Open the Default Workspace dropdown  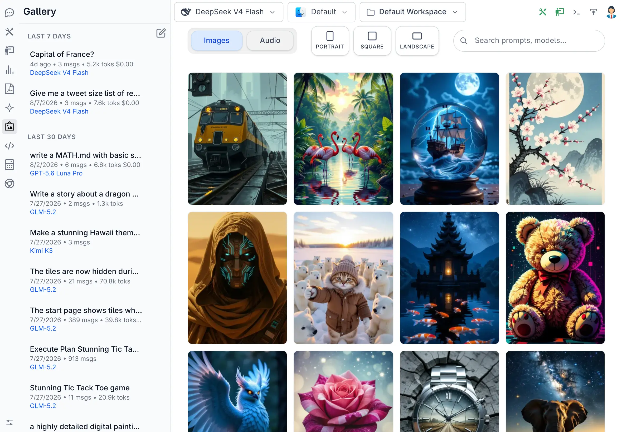click(412, 12)
